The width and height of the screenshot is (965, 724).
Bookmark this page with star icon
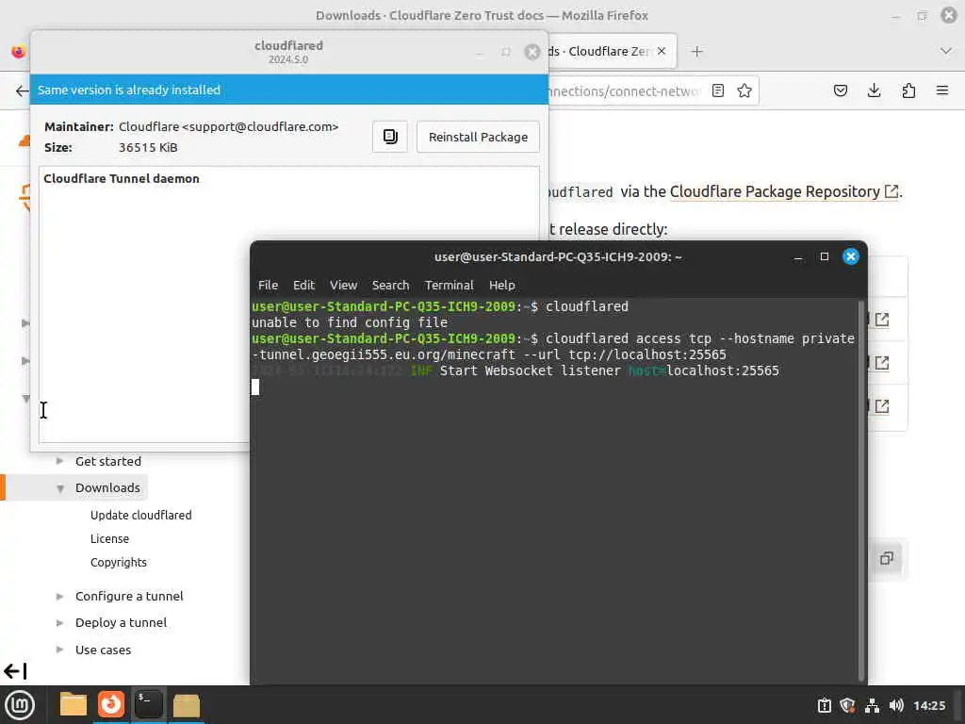[744, 90]
